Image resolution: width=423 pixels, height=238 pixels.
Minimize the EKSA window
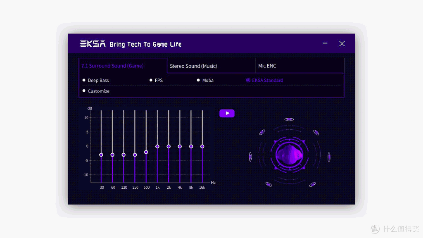point(325,43)
